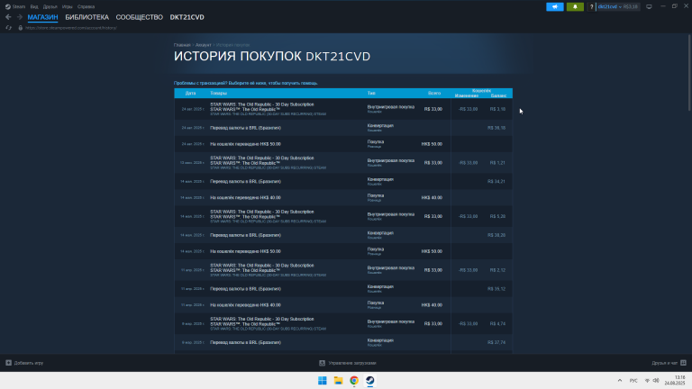Open purchase row with balance R$ 4,74

click(343, 324)
